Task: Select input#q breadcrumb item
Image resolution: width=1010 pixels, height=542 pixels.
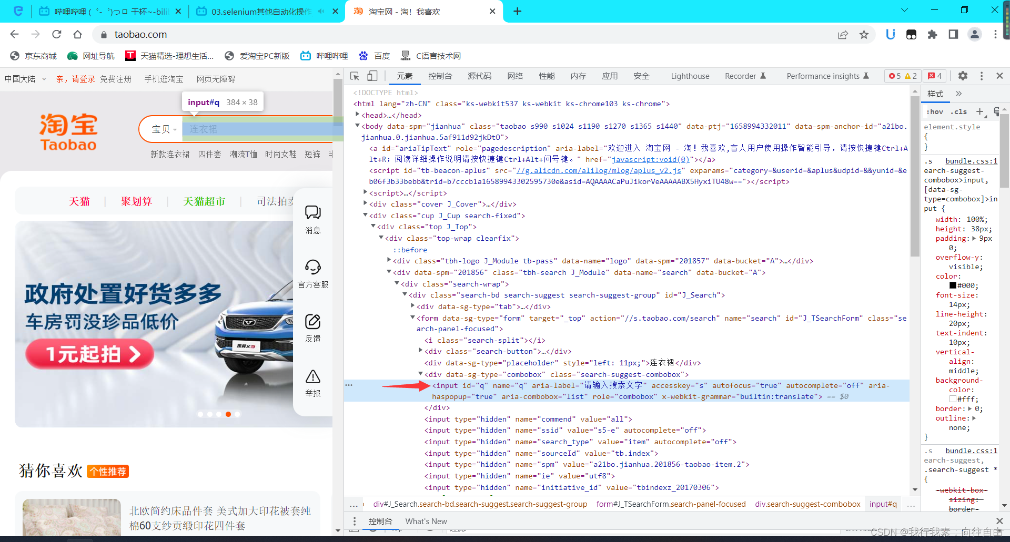Action: coord(883,504)
